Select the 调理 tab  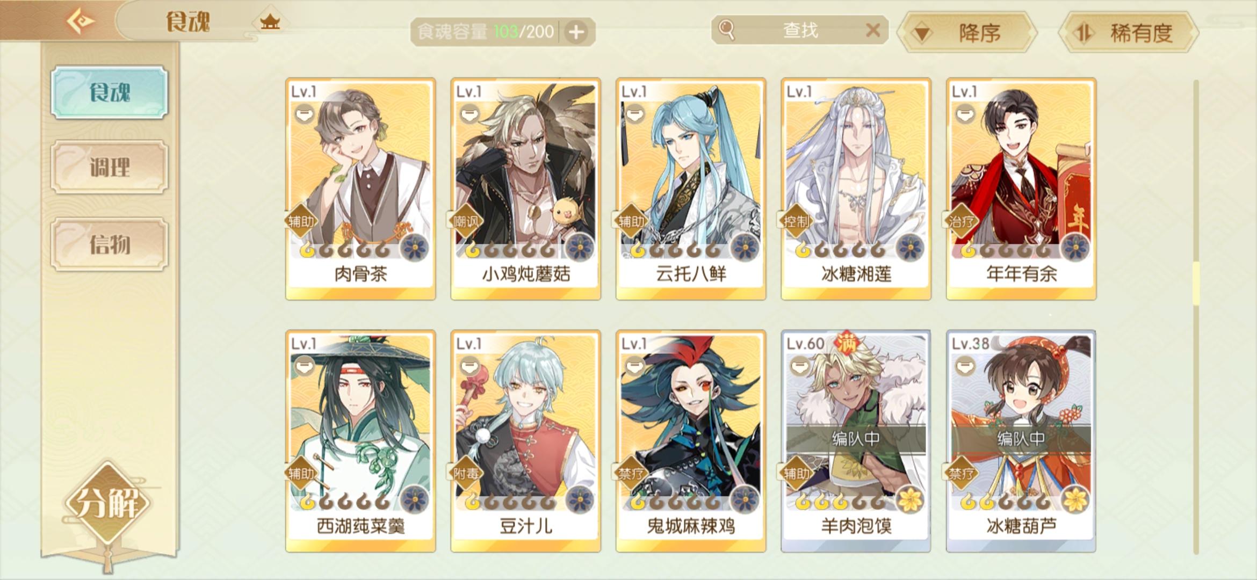[x=110, y=167]
